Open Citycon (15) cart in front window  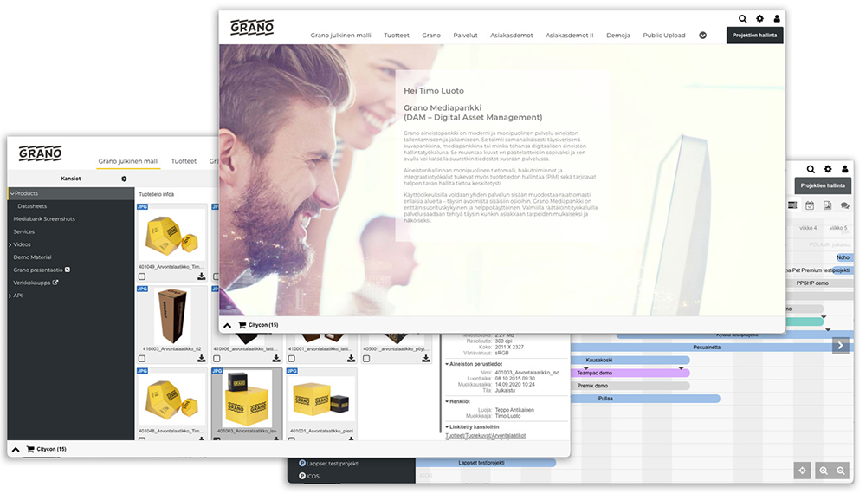[258, 325]
